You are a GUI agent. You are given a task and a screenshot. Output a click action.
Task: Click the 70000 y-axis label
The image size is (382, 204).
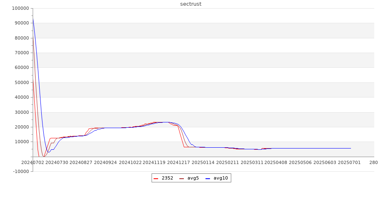[x=22, y=53]
